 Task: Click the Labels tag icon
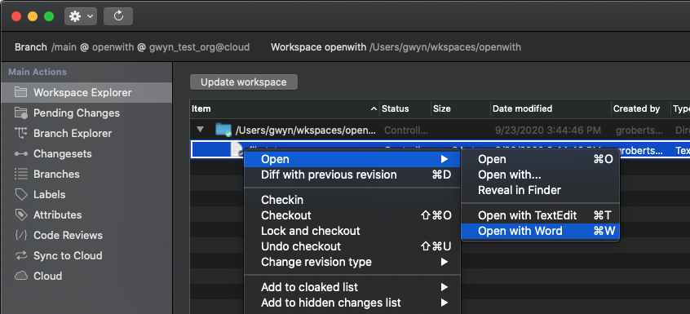[x=20, y=194]
